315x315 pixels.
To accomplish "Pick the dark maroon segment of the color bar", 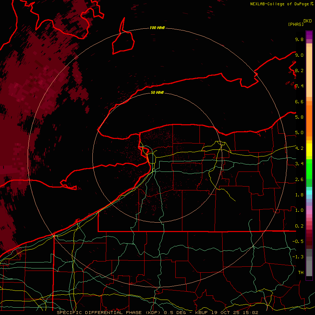I will tap(309, 239).
